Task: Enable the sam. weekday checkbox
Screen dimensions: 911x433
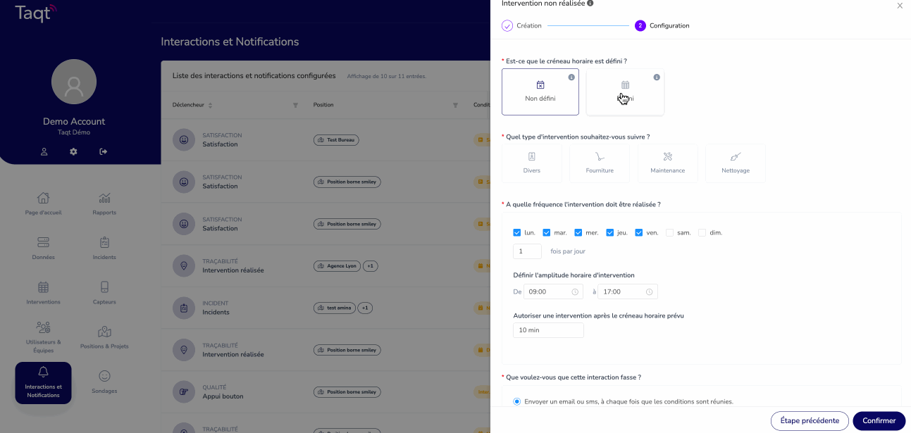Action: click(669, 232)
